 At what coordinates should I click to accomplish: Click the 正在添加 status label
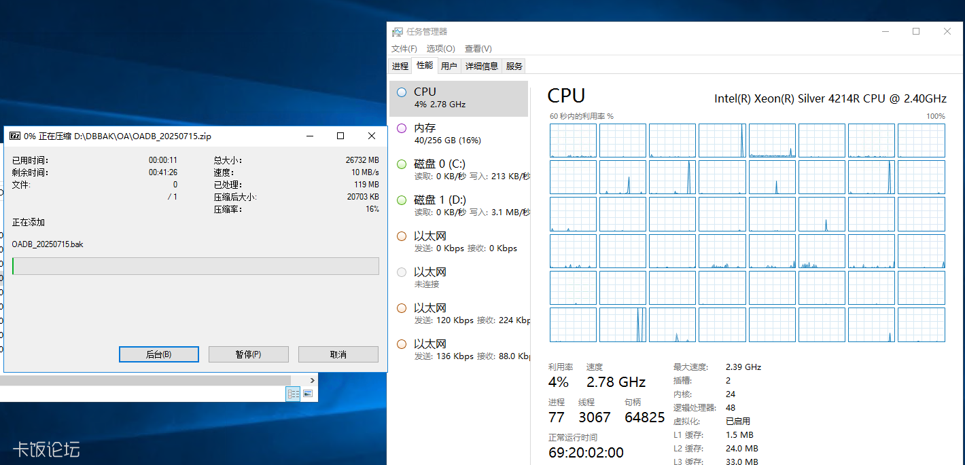point(29,223)
